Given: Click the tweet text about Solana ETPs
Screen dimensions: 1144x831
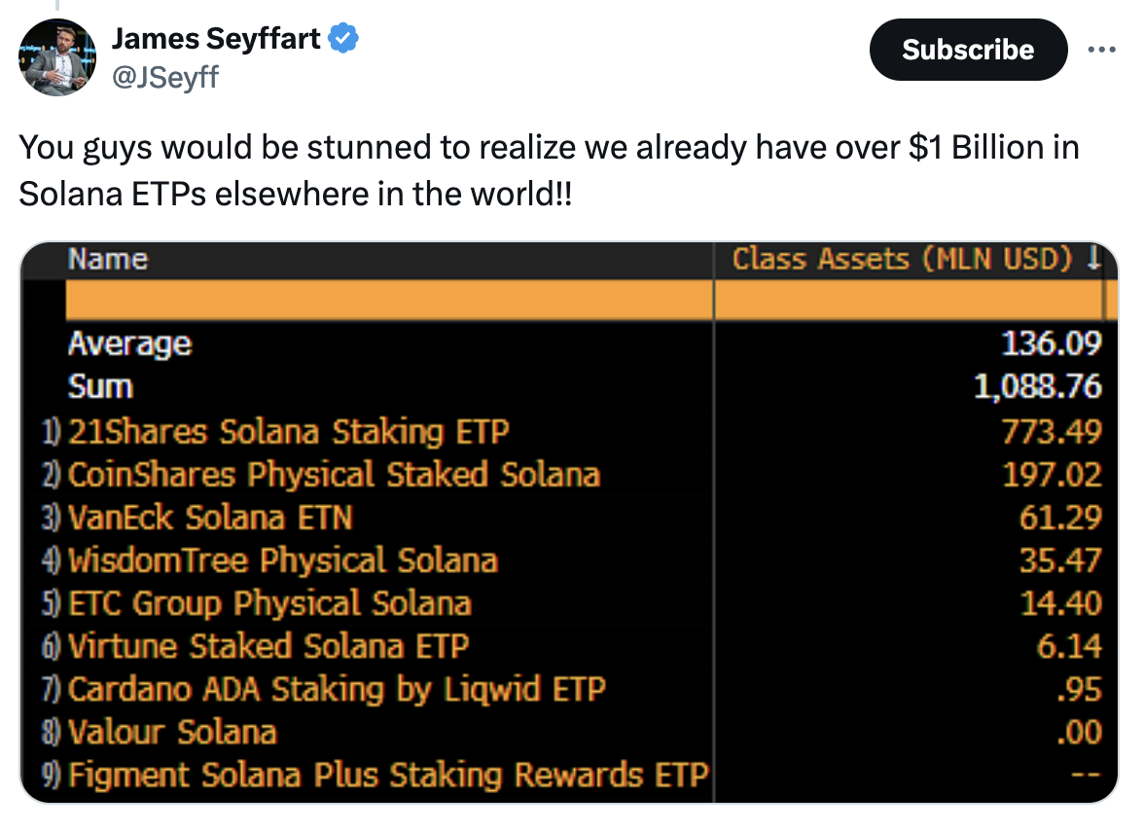Looking at the screenshot, I should click(x=549, y=171).
